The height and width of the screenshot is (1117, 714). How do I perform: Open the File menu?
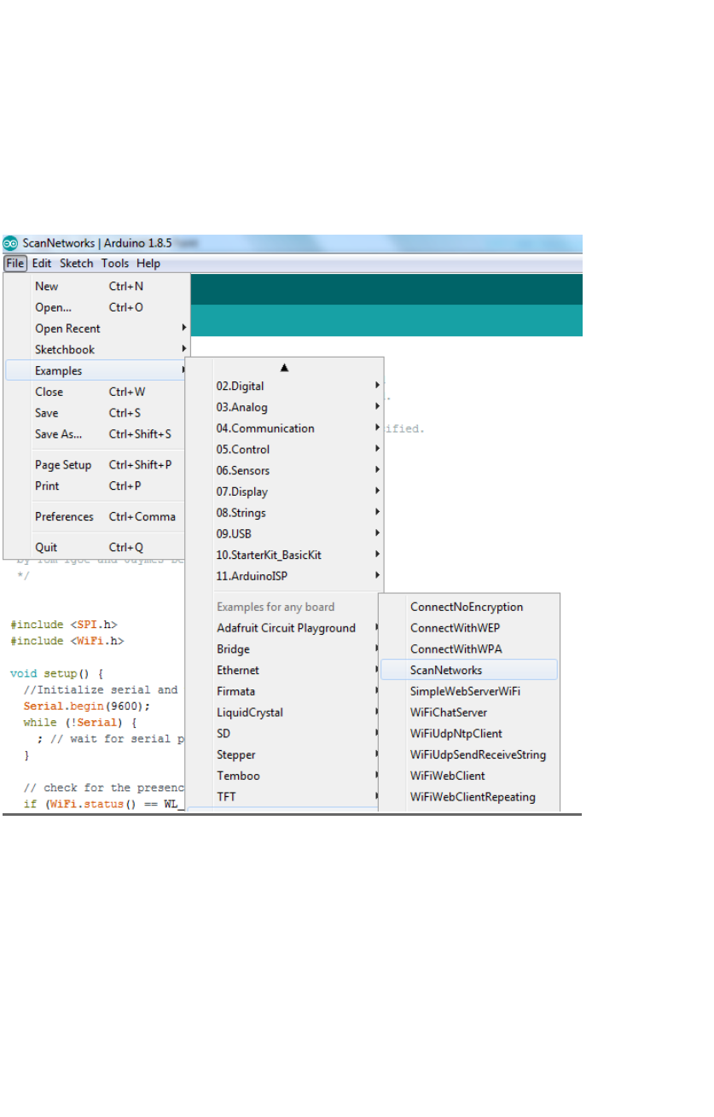[15, 264]
